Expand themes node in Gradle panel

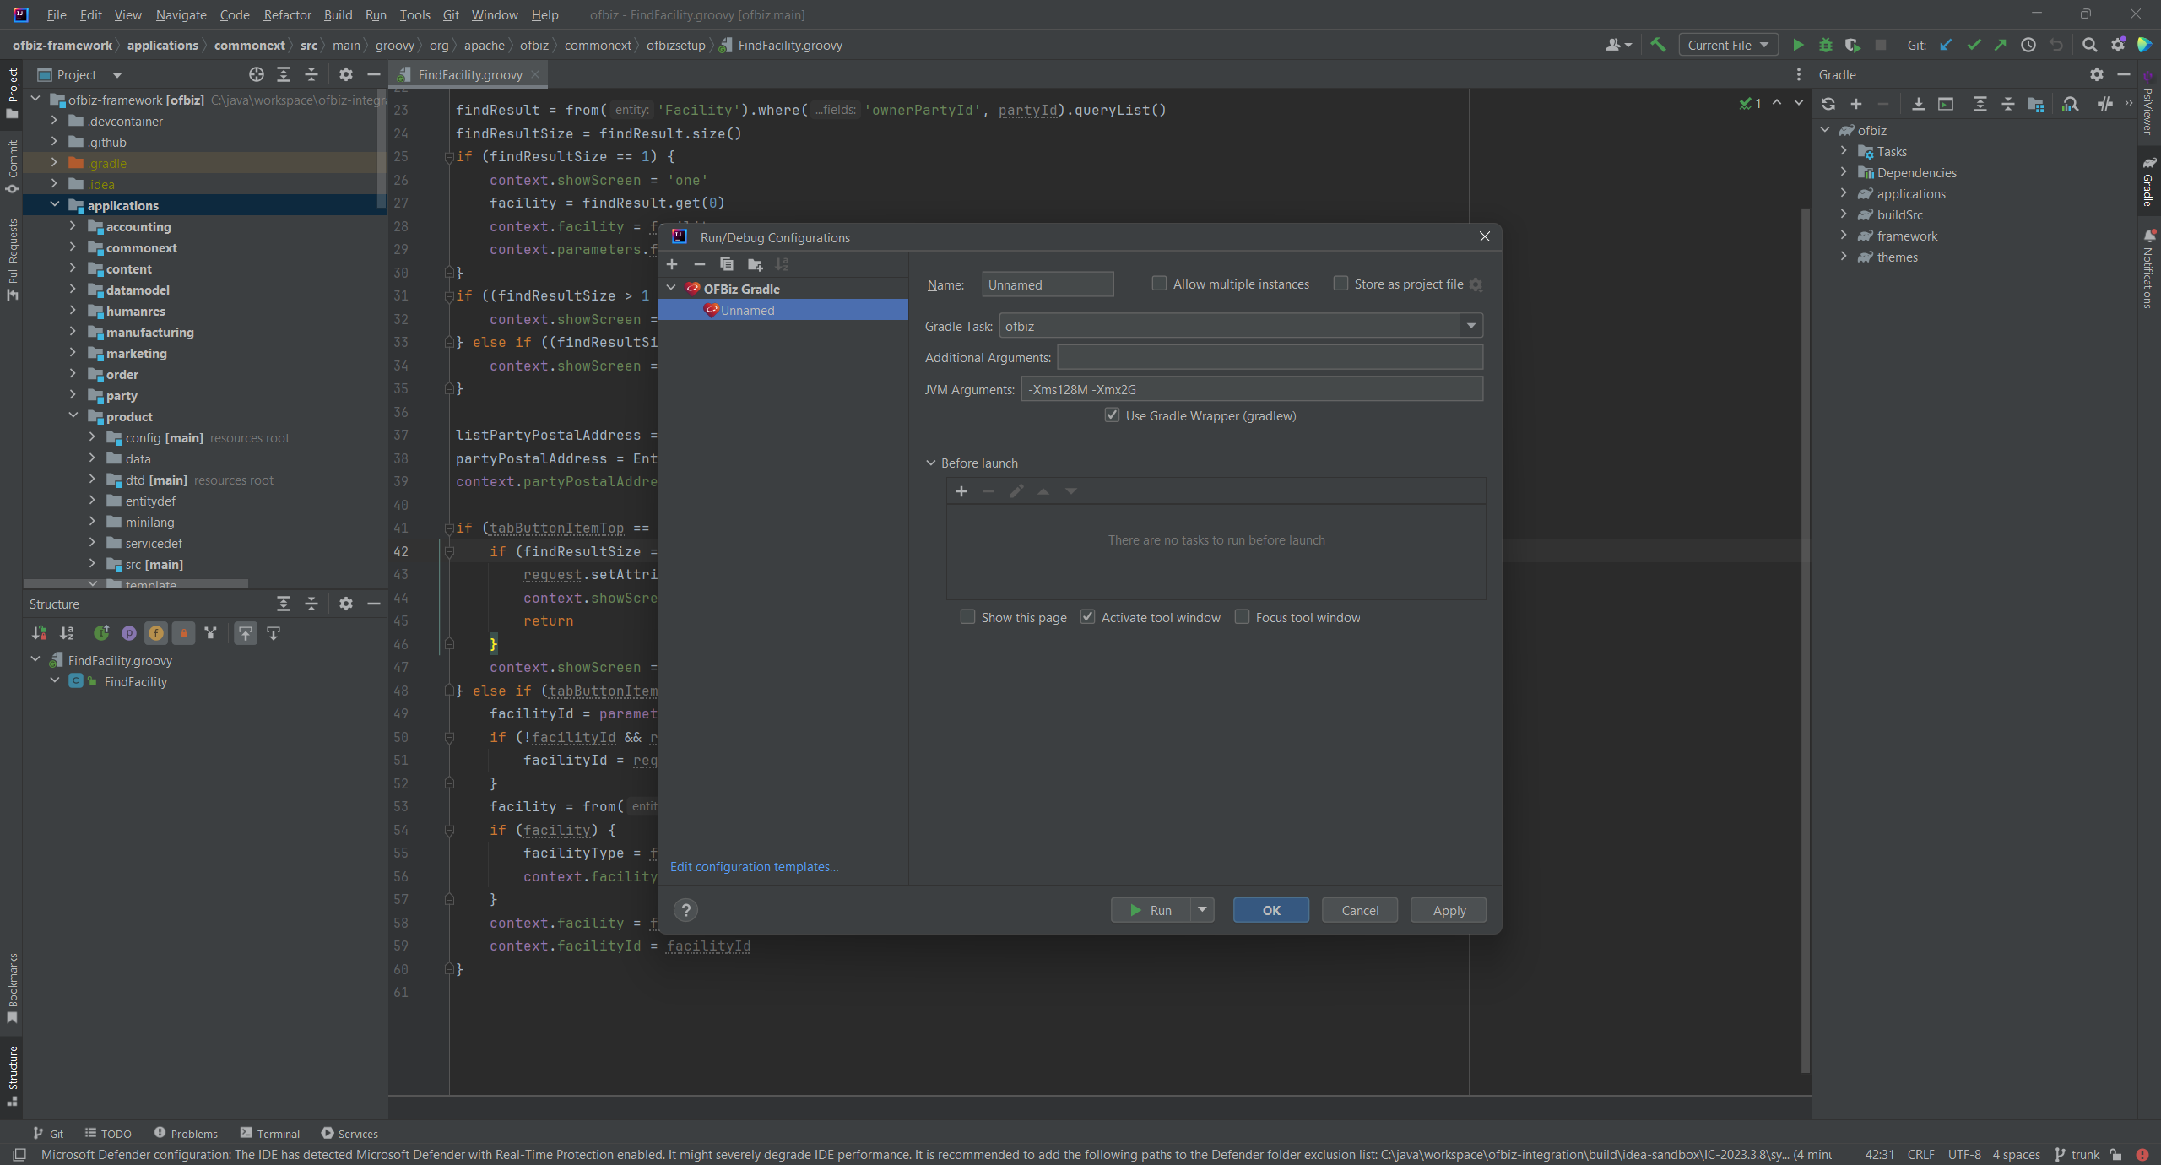tap(1844, 257)
